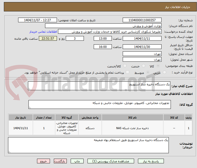Click the کد کالا cell showing --

tap(174, 128)
